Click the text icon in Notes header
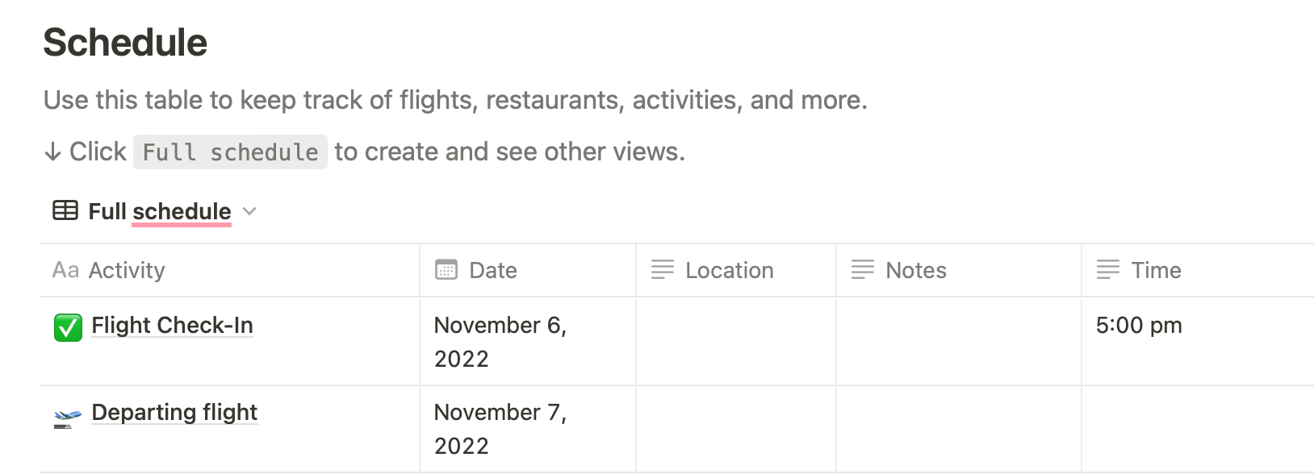 tap(862, 270)
